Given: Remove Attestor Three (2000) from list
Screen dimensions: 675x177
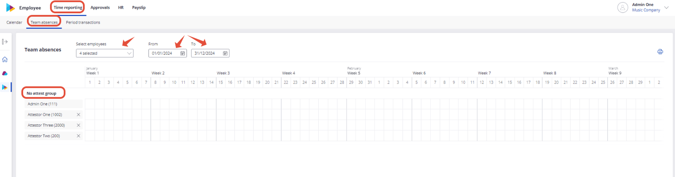Looking at the screenshot, I should 78,125.
